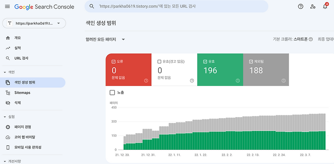Open the notifications bell icon
Viewport: 334px width, 164px height.
pos(325,7)
